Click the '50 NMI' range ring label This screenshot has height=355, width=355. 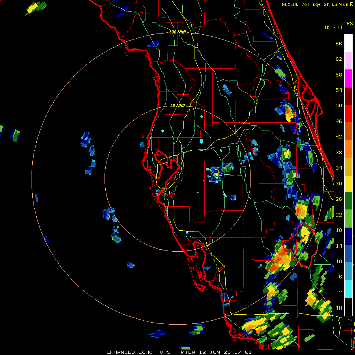click(x=177, y=105)
